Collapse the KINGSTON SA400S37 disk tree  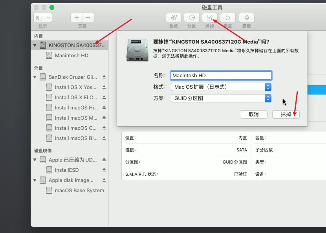(35, 46)
